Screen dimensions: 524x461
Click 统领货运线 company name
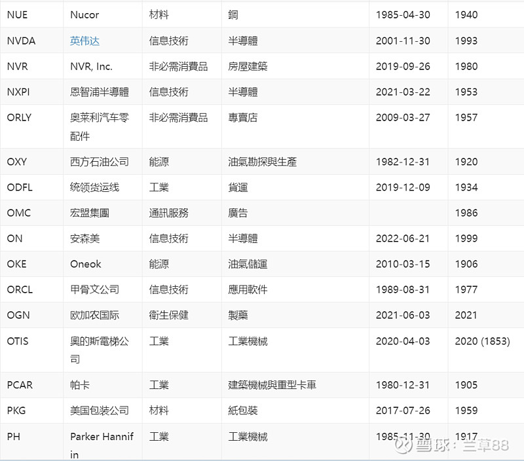(x=94, y=187)
